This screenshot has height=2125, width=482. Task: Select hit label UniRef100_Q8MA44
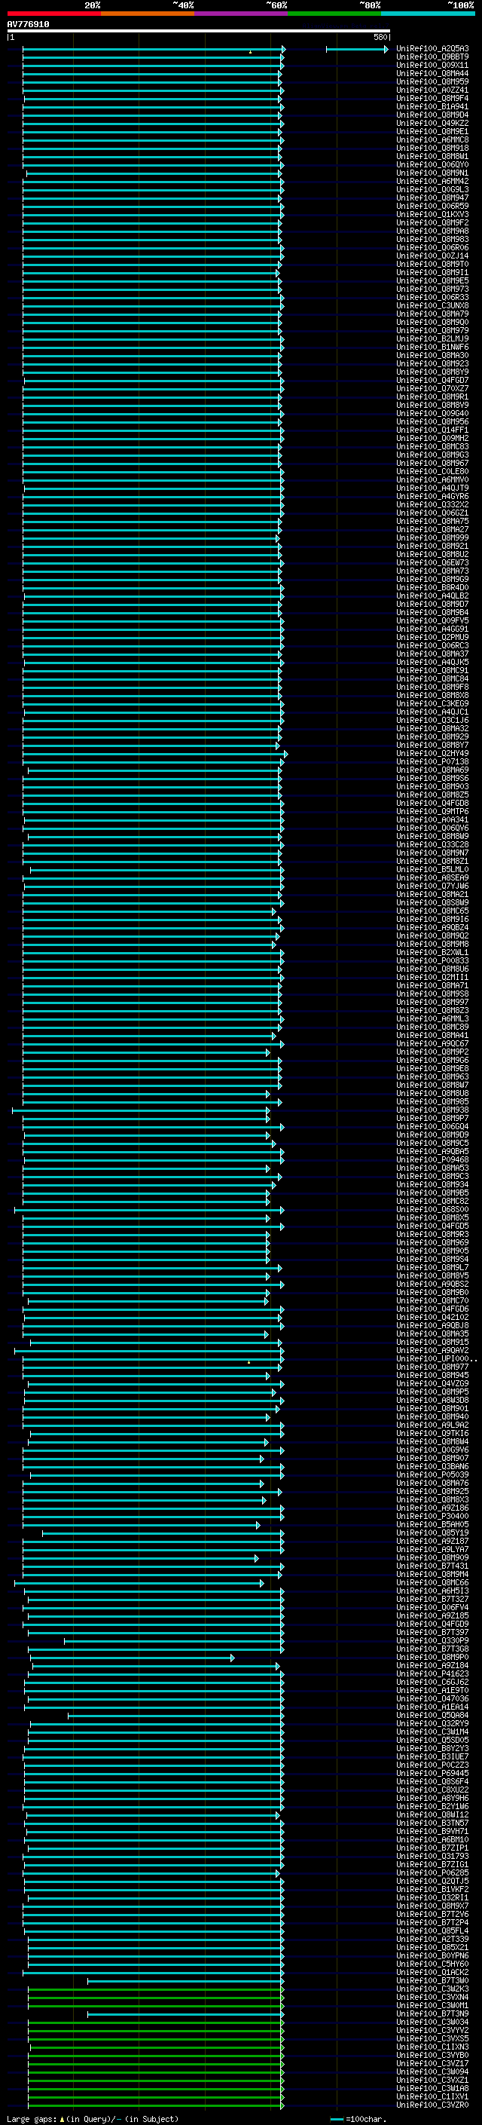point(432,73)
